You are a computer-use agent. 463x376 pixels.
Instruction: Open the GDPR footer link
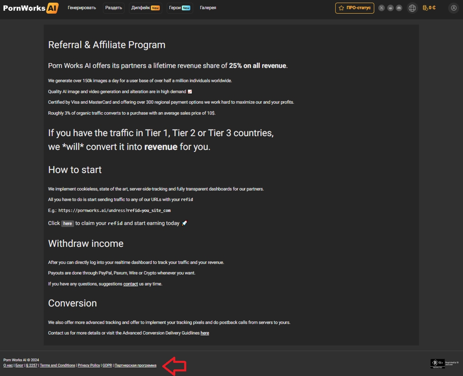point(107,365)
